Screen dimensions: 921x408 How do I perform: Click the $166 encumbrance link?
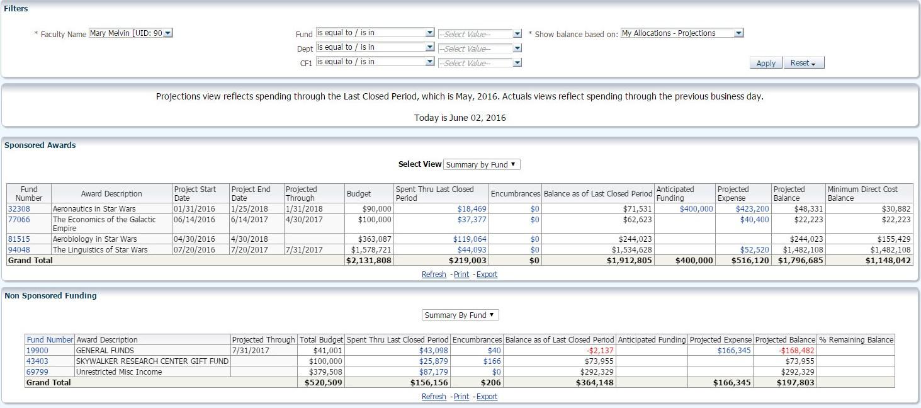[x=492, y=361]
